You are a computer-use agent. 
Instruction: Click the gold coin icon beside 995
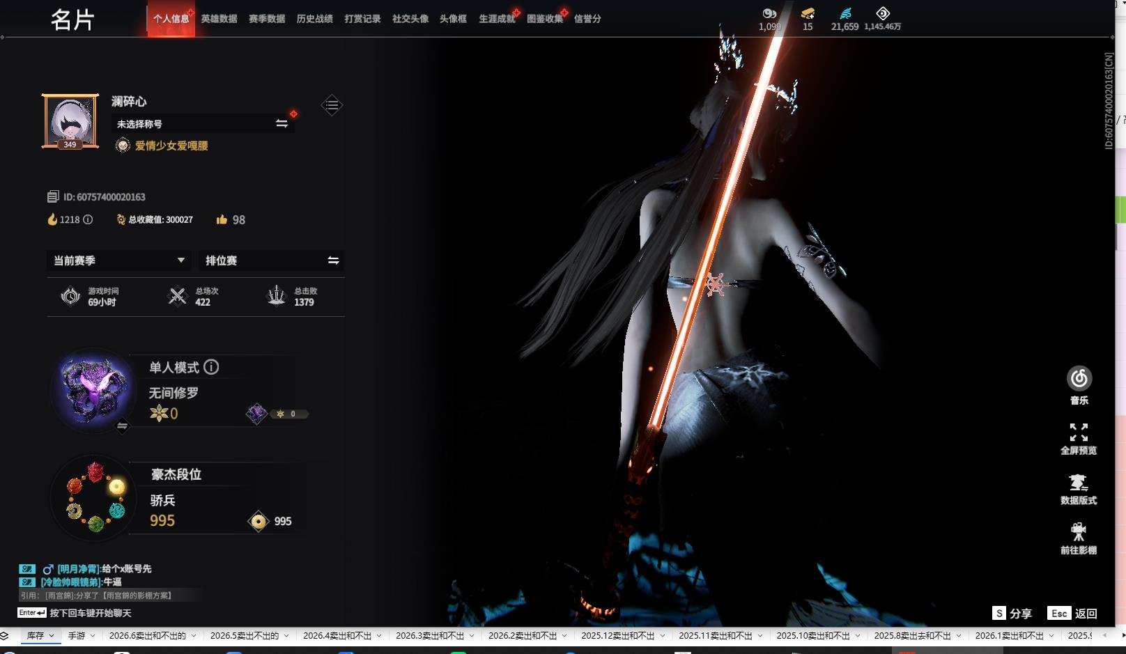pyautogui.click(x=259, y=521)
